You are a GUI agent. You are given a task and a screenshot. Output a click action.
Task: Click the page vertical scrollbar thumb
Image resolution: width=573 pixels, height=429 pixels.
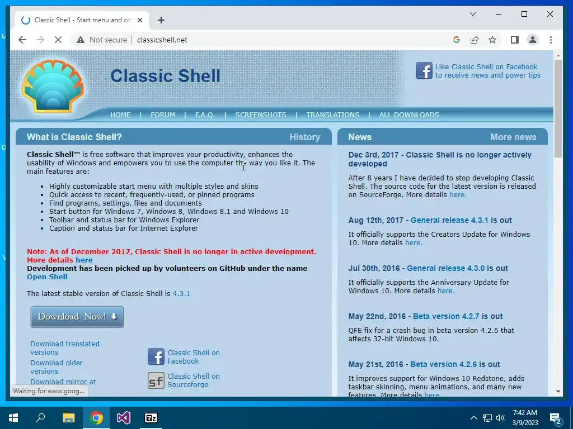[x=558, y=109]
